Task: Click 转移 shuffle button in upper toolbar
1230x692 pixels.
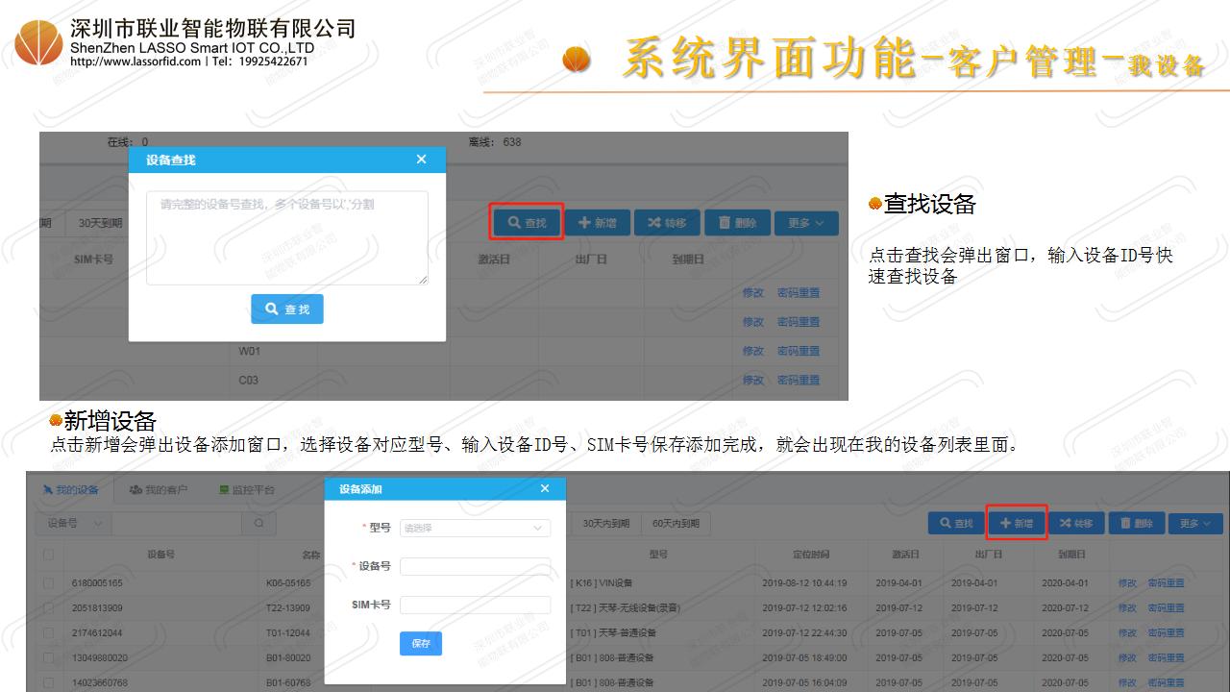Action: point(667,223)
